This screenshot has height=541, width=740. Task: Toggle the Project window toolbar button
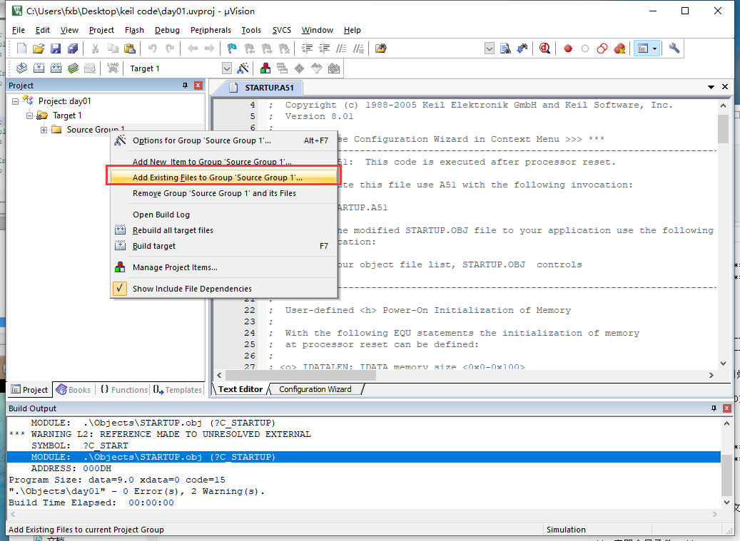(x=643, y=48)
